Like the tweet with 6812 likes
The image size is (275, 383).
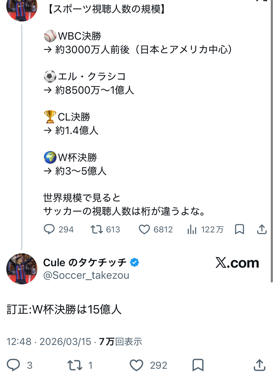pos(144,230)
